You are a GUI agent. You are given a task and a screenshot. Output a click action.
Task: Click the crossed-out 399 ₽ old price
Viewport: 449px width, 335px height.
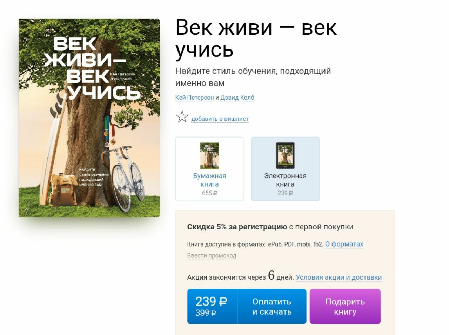206,313
